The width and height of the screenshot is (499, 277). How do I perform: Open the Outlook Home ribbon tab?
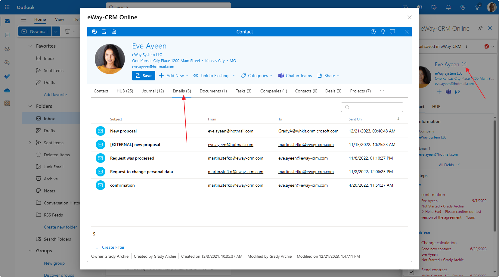(40, 19)
